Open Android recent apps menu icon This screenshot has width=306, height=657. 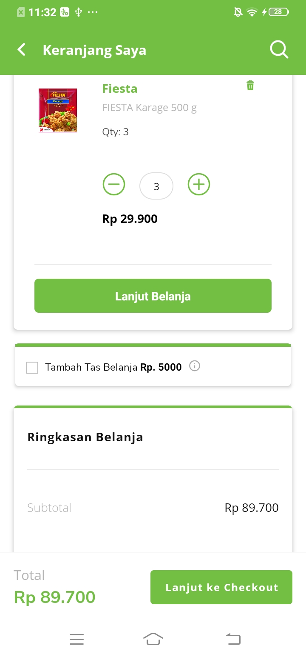click(76, 639)
